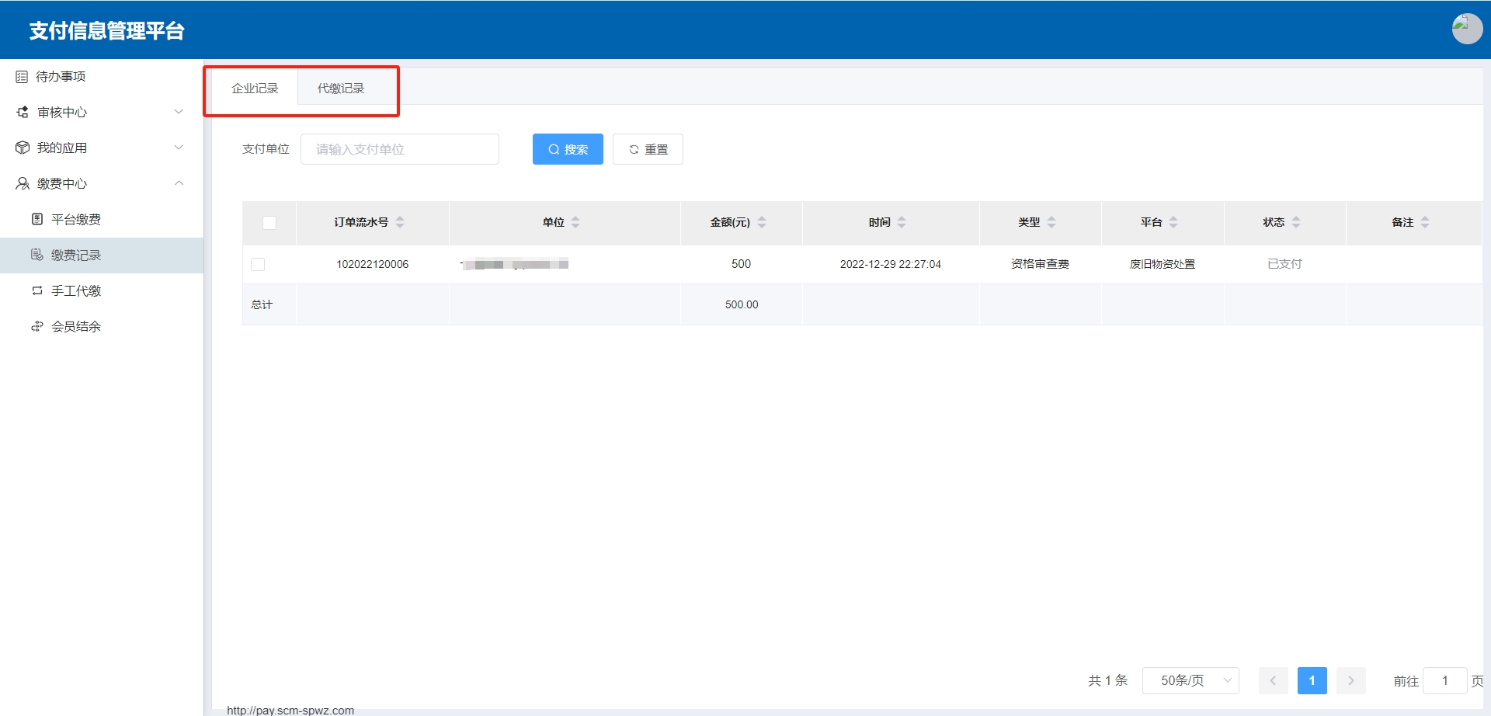Click the 重置 reset button
Viewport: 1491px width, 716px height.
(x=648, y=149)
